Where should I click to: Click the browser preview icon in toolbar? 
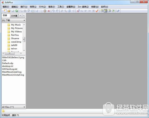coord(32,11)
